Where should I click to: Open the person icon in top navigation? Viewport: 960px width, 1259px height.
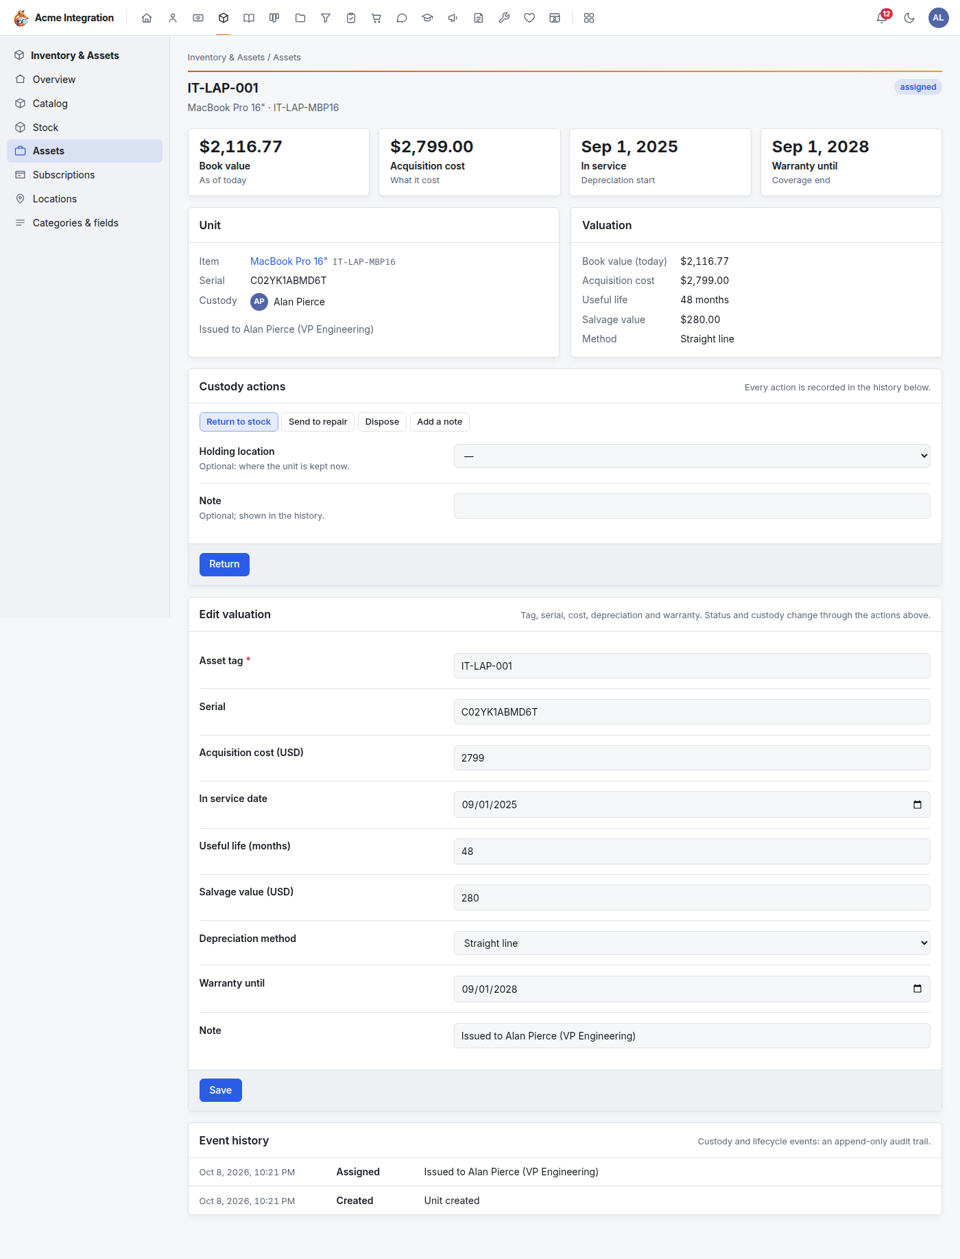click(173, 18)
